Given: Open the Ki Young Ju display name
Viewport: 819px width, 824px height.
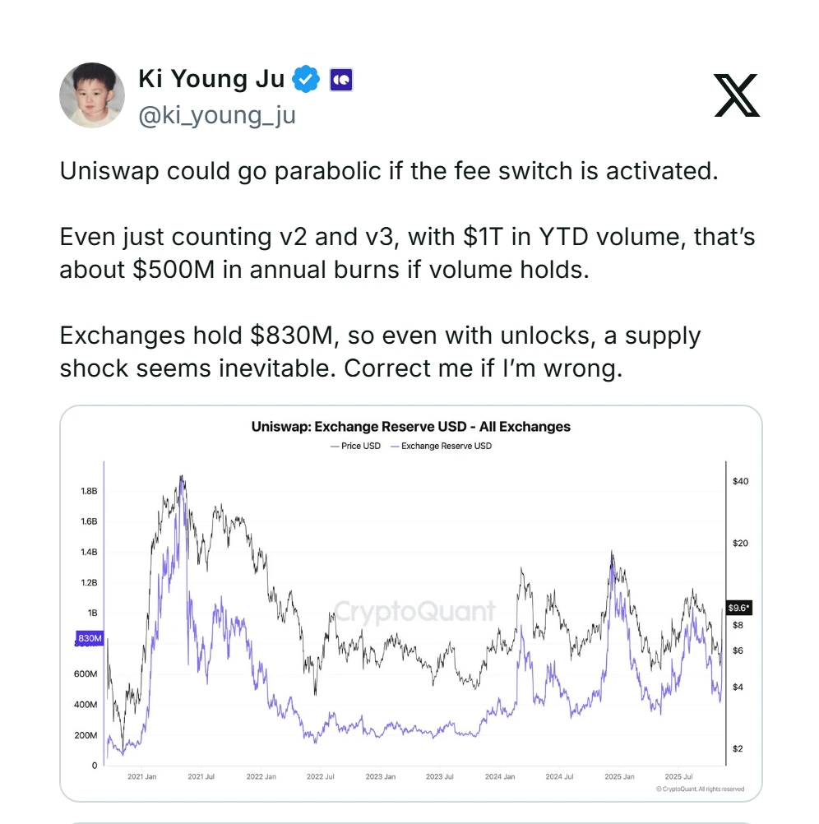Looking at the screenshot, I should coord(211,79).
